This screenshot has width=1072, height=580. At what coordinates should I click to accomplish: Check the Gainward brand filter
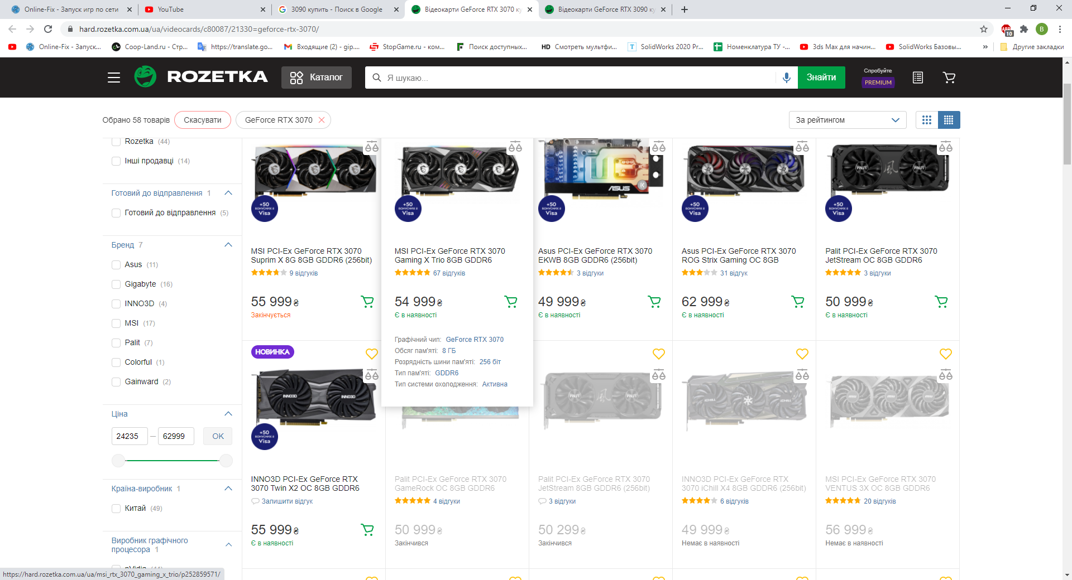(x=116, y=382)
